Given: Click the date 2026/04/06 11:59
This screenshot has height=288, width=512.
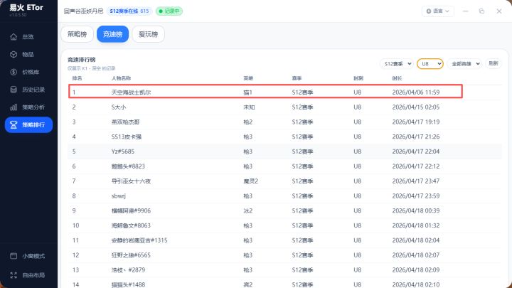Looking at the screenshot, I should pyautogui.click(x=416, y=92).
